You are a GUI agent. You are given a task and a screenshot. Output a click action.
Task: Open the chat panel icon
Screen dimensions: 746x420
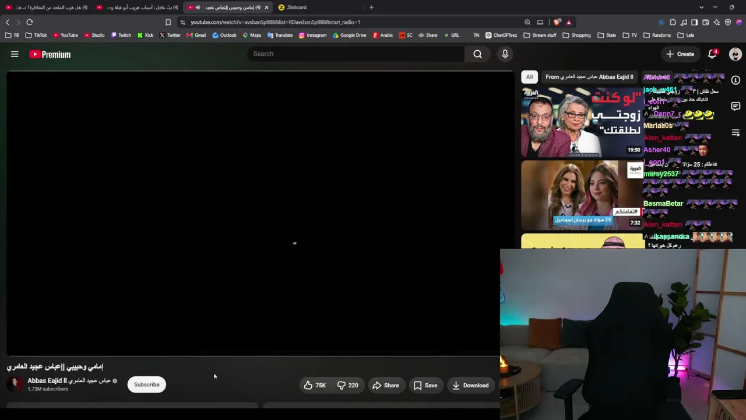click(736, 106)
